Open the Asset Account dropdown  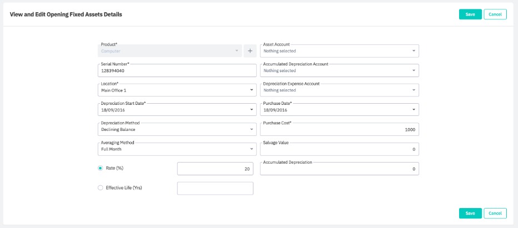pos(339,51)
